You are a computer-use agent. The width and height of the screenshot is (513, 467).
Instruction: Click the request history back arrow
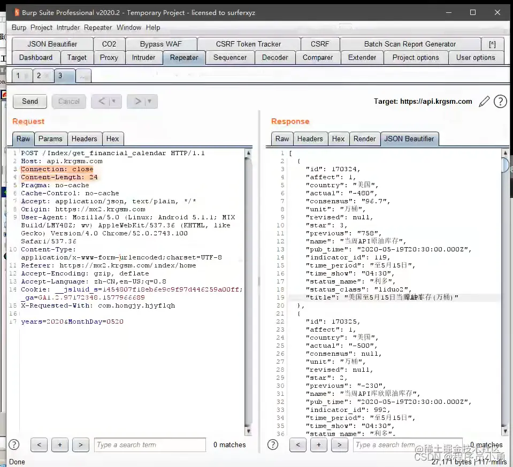102,102
